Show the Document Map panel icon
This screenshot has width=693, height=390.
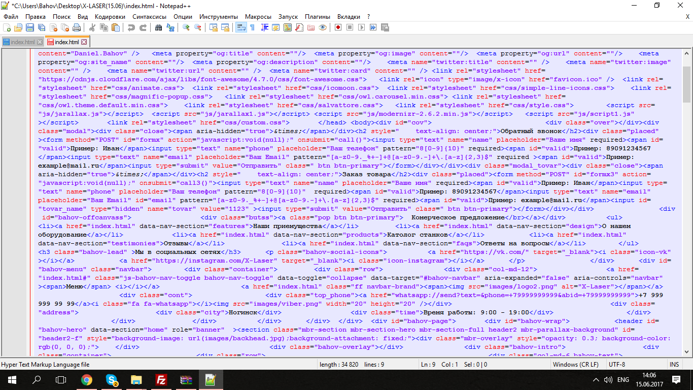[288, 27]
